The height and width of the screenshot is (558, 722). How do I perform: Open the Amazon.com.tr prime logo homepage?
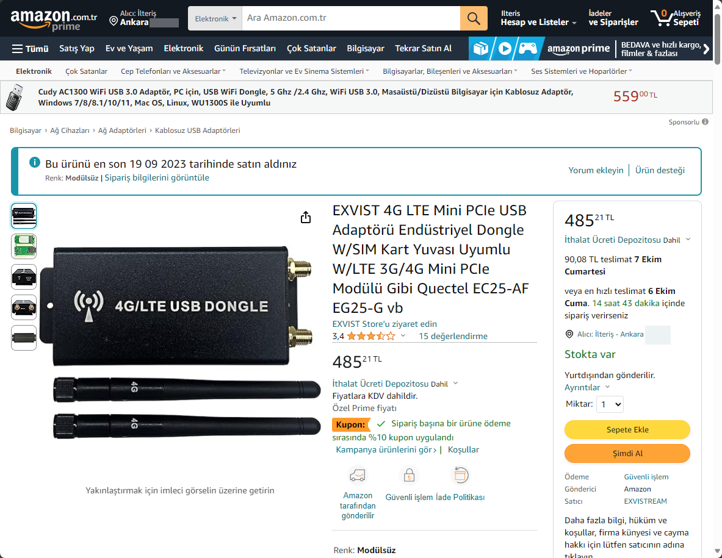(54, 20)
